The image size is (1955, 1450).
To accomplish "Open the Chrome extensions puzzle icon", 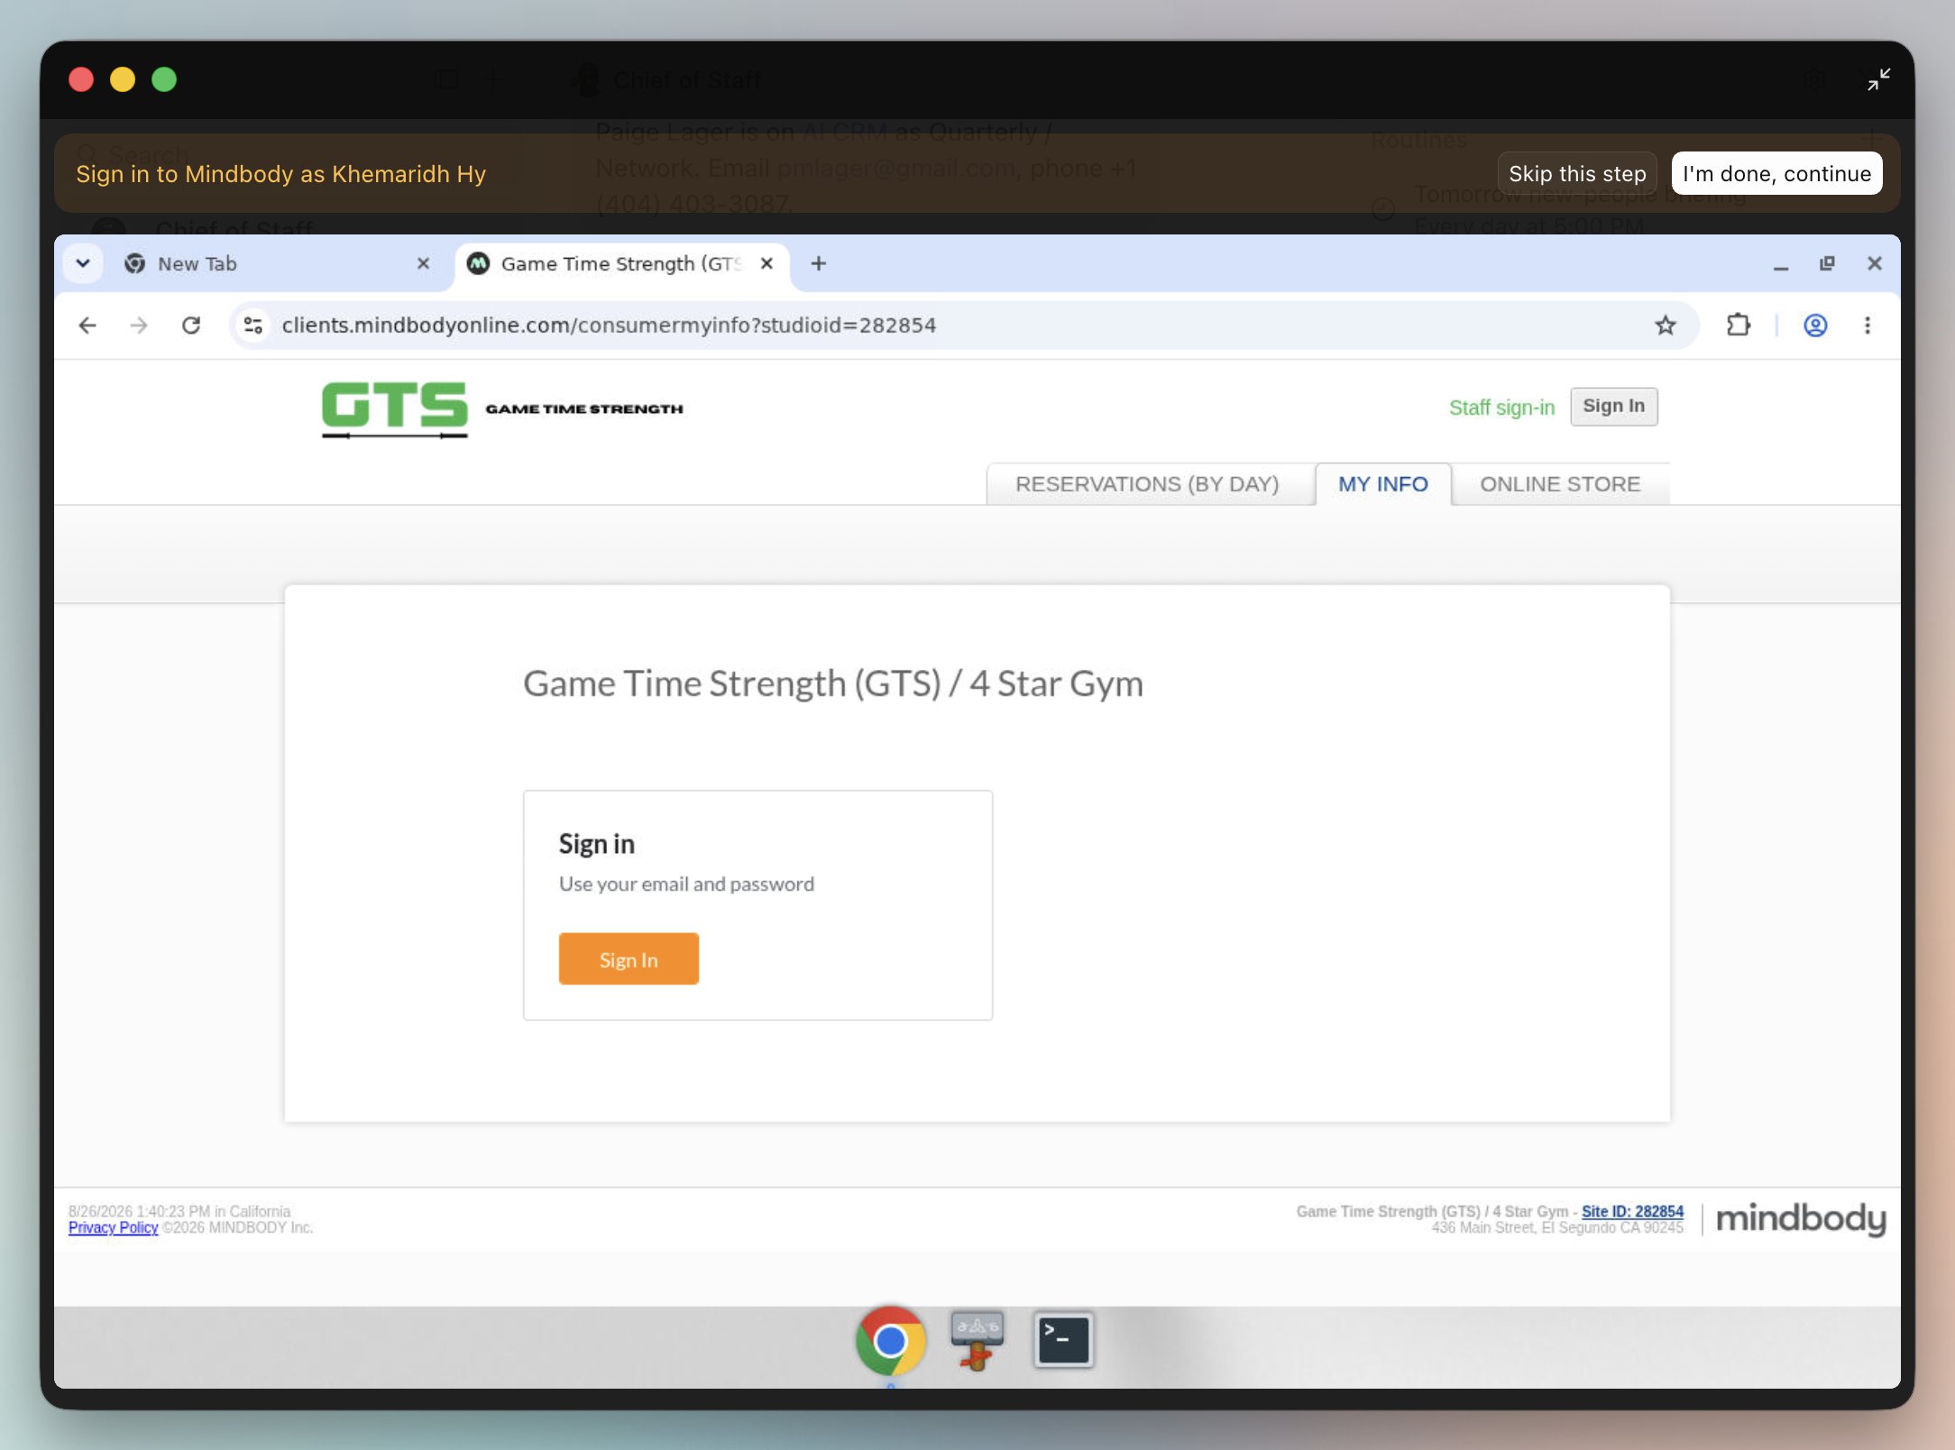I will [1738, 326].
